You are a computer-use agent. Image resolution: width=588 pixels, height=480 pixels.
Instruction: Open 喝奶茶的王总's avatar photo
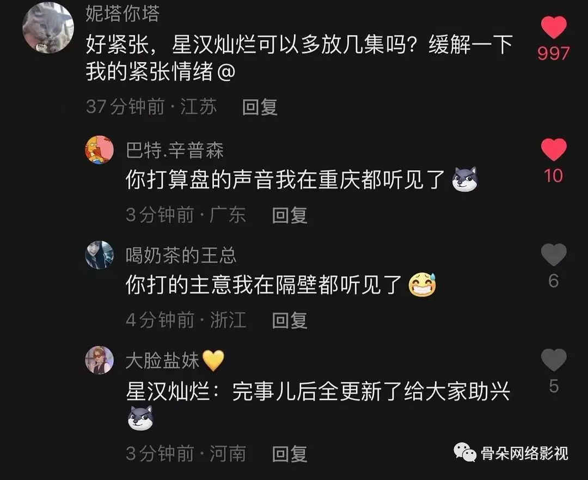(x=100, y=255)
